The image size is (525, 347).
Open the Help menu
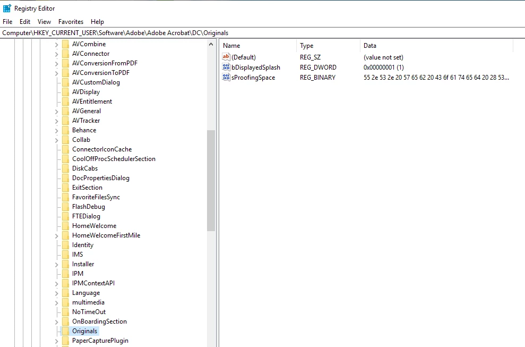(97, 21)
